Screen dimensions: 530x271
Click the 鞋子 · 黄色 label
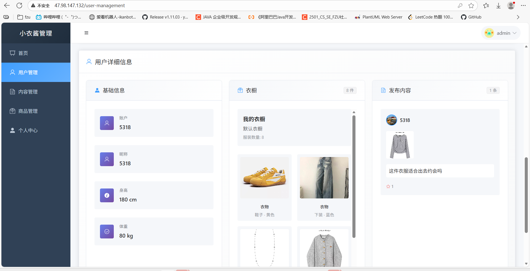pos(265,215)
